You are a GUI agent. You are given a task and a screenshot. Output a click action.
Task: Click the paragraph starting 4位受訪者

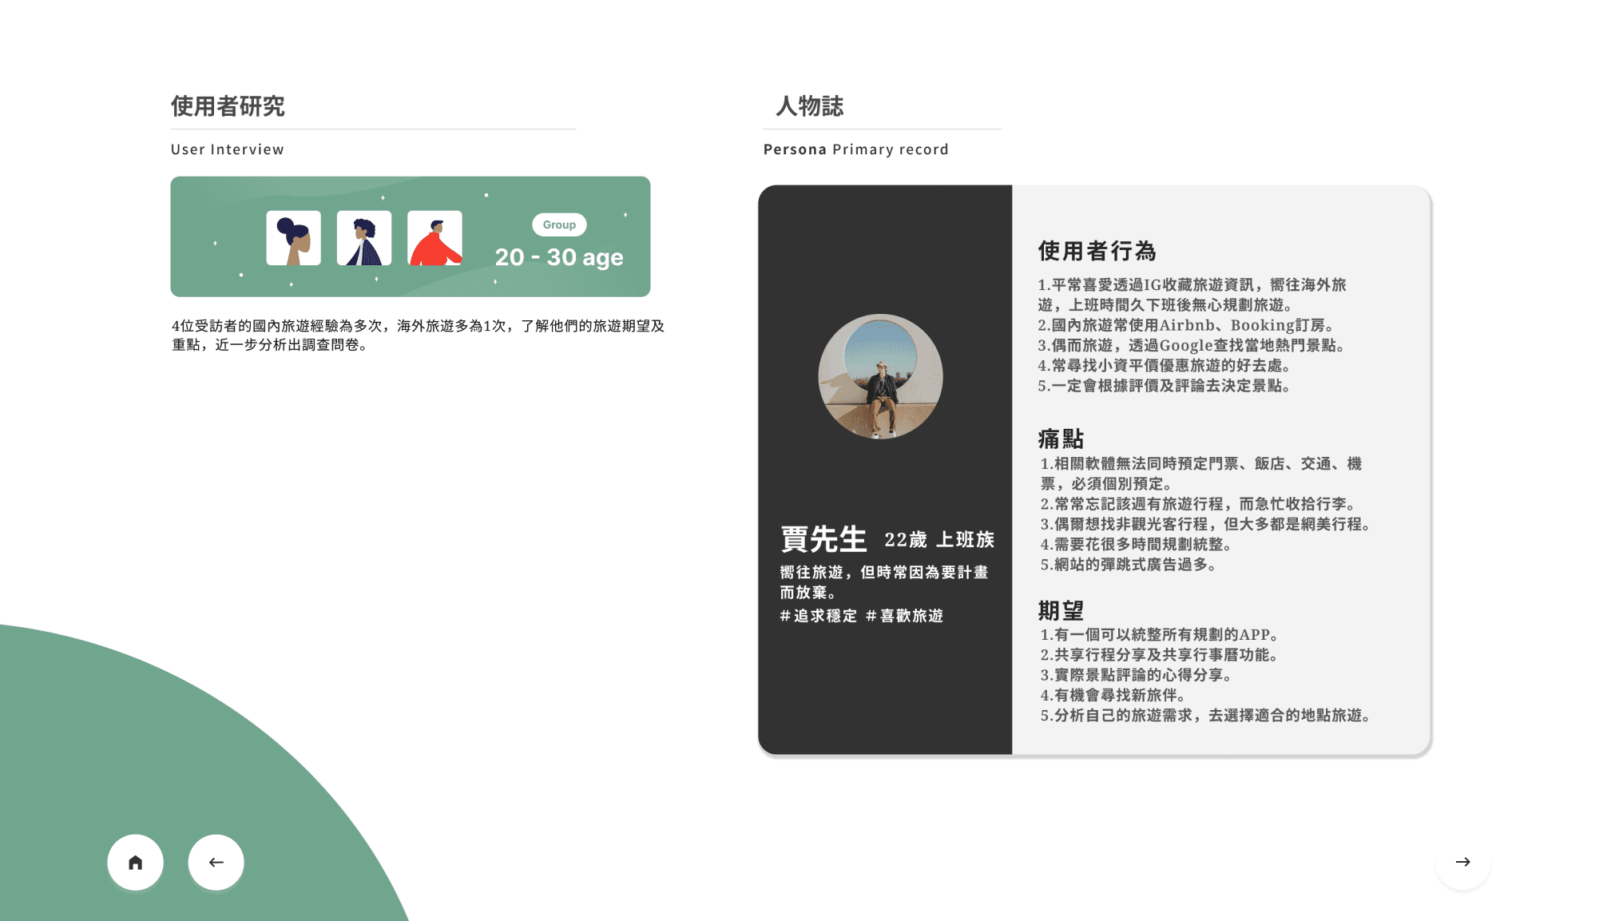(418, 335)
